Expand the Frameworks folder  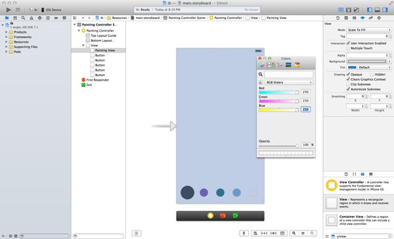click(7, 37)
